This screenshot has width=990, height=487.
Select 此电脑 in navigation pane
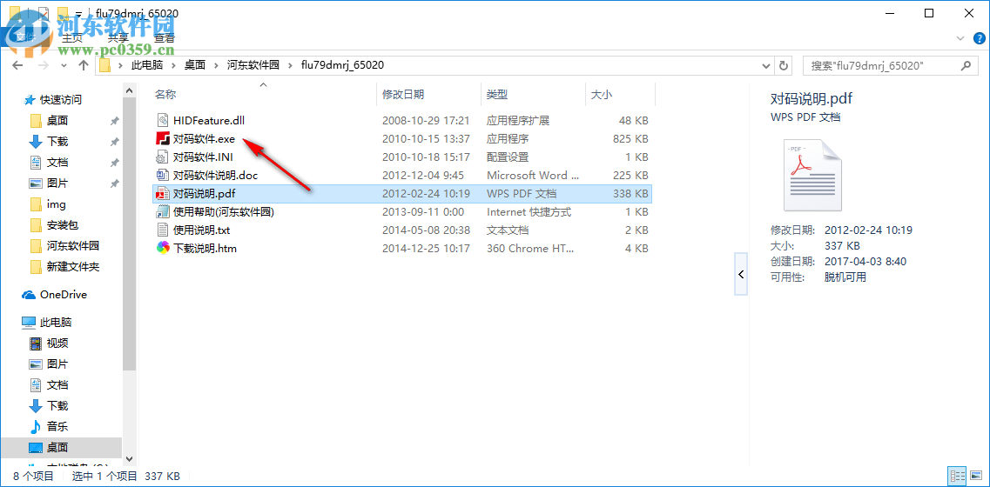(x=56, y=323)
